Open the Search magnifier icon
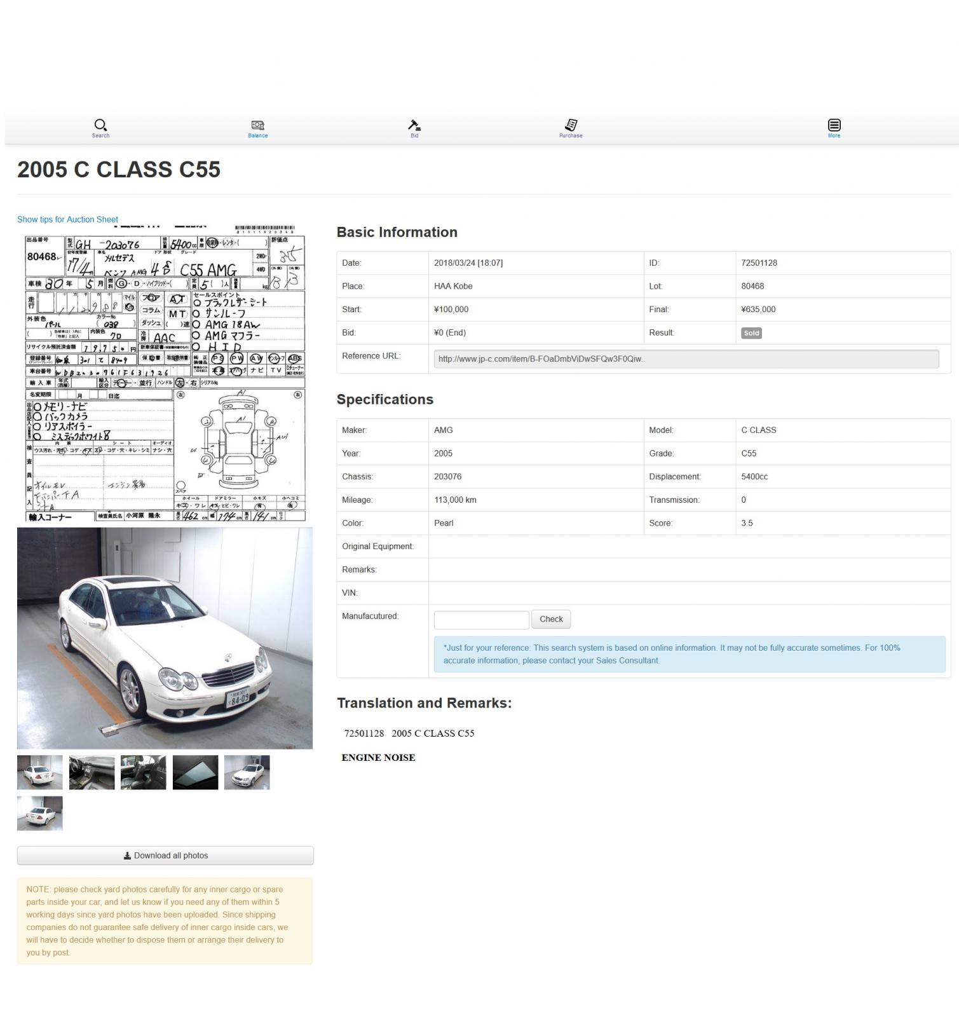Screen dimensions: 959x1017 [100, 126]
